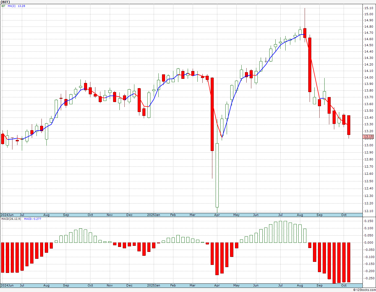This screenshot has height=292, width=376.
Task: Select the 14.20 price axis label
Action: [368, 64]
